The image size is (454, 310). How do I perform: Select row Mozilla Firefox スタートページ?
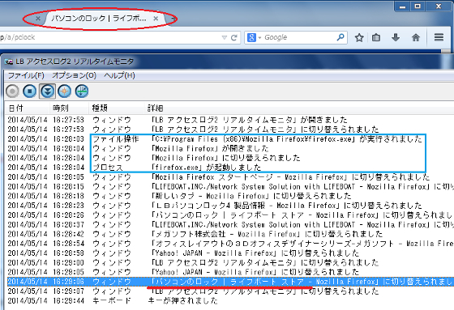pyautogui.click(x=230, y=177)
